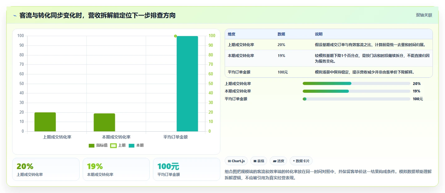The image size is (445, 193).
Task: Open the 19% 本期成交转化率 data card
Action: [116, 169]
